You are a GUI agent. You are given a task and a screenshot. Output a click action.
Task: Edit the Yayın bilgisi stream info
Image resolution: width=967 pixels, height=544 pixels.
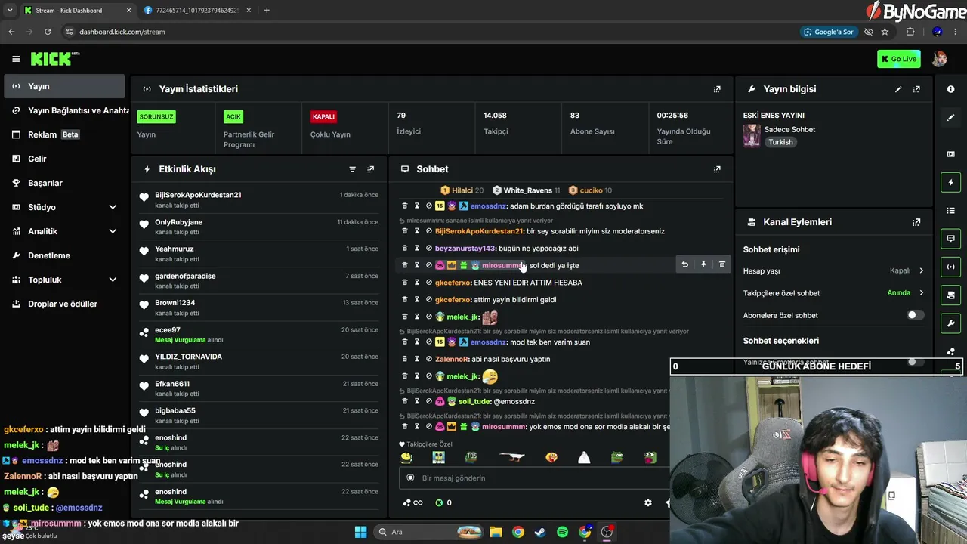click(898, 89)
